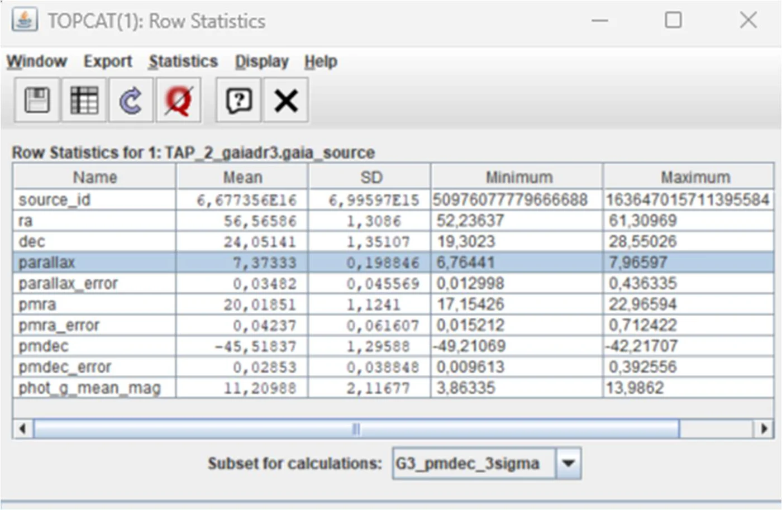Screen dimensions: 782x510
Task: Open the Statistics menu
Action: pyautogui.click(x=183, y=61)
